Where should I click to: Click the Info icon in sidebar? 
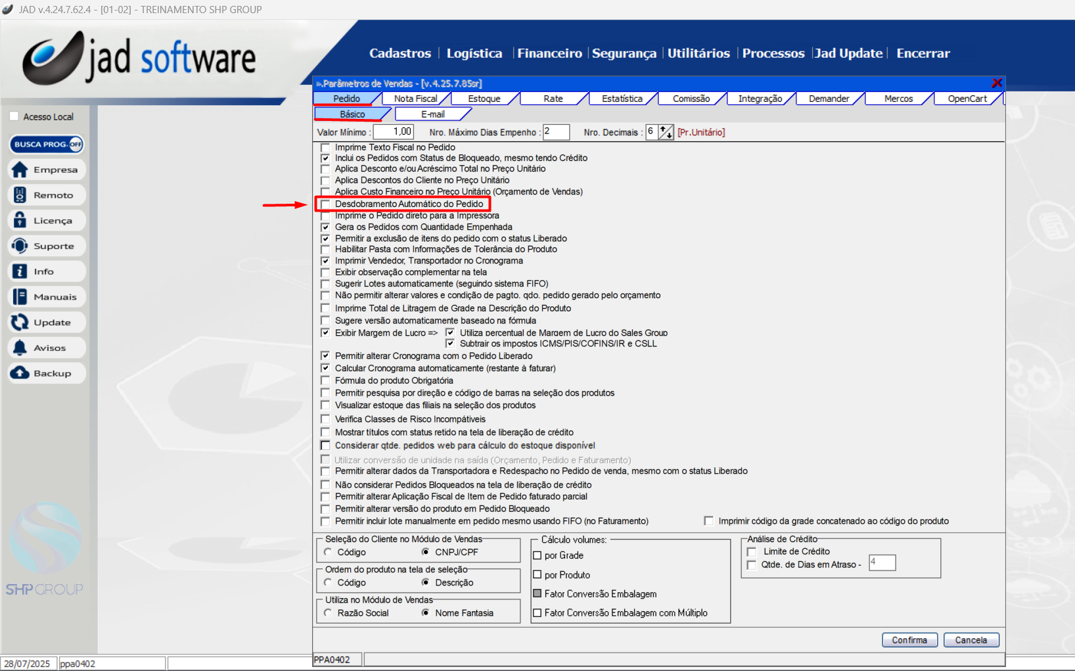[20, 271]
